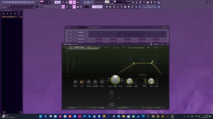The width and height of the screenshot is (213, 119).
Task: Toggle overdub/blend recording button
Action: (74, 2)
